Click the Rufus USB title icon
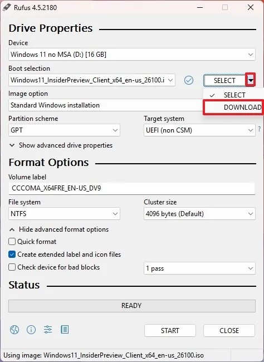264x362 pixels. click(7, 7)
